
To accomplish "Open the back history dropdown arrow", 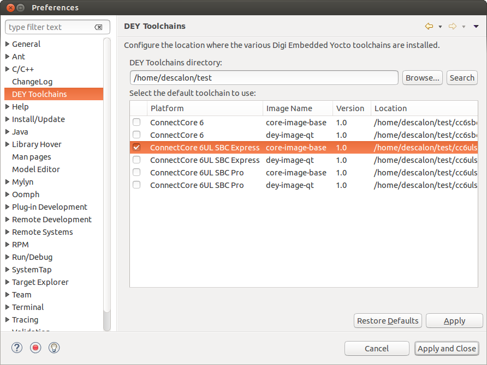I will click(440, 27).
